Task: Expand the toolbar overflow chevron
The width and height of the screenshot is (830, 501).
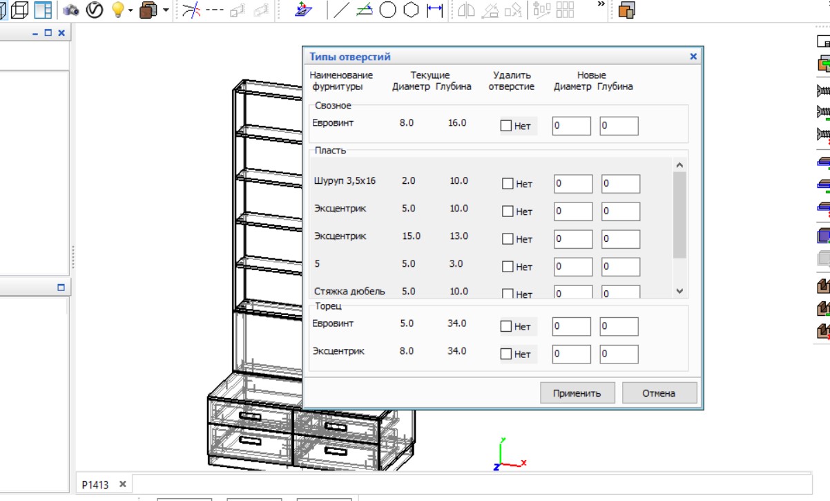Action: pyautogui.click(x=601, y=4)
